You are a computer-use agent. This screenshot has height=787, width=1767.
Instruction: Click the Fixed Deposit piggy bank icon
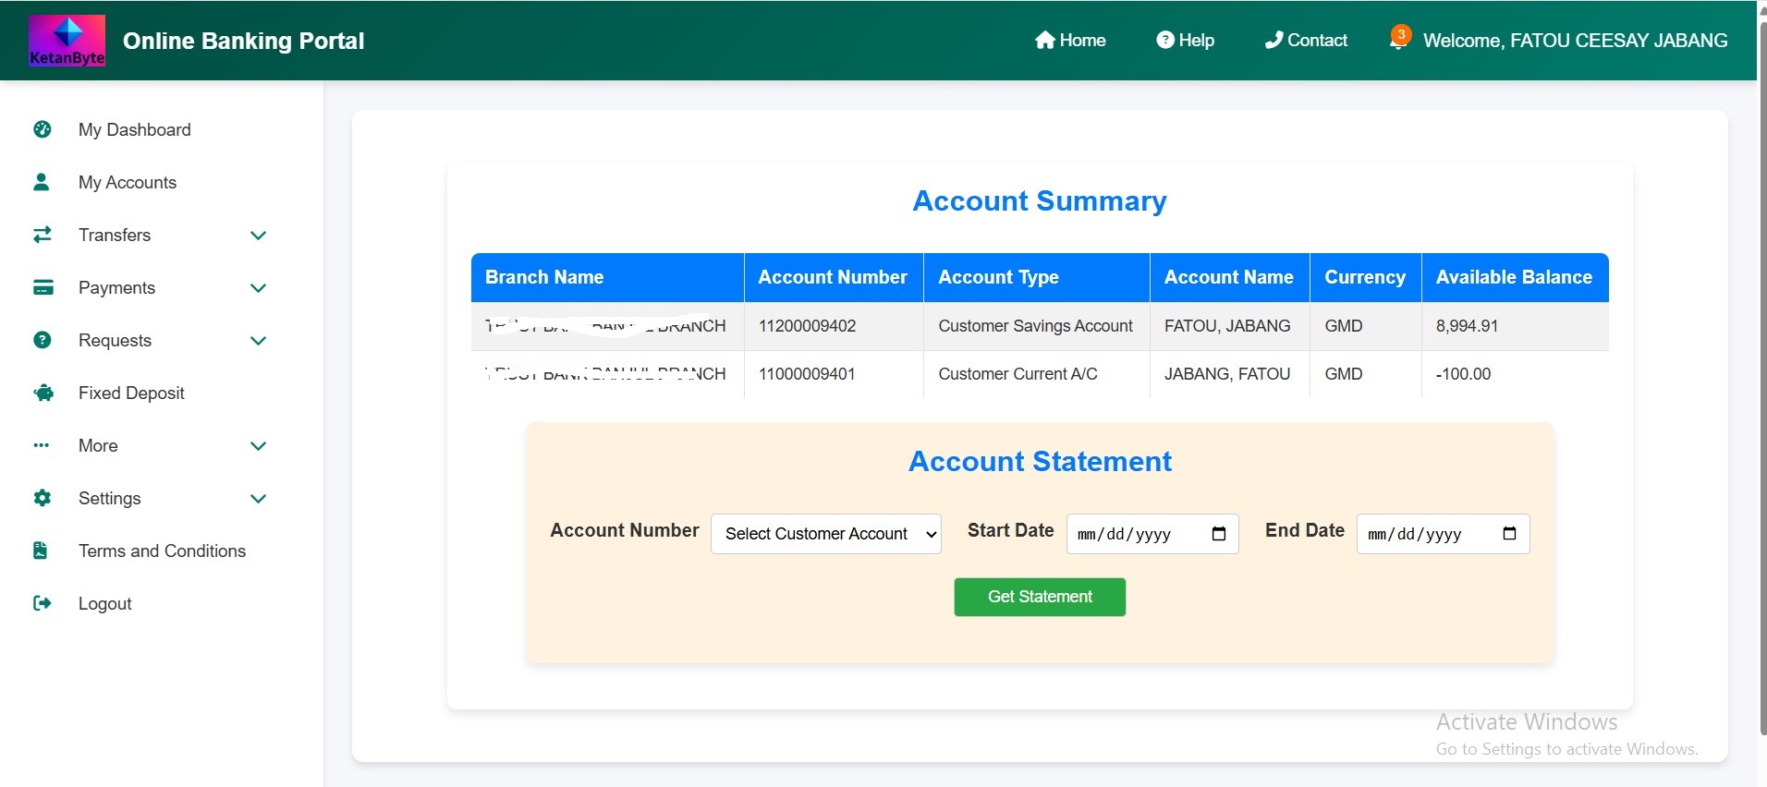(x=43, y=393)
